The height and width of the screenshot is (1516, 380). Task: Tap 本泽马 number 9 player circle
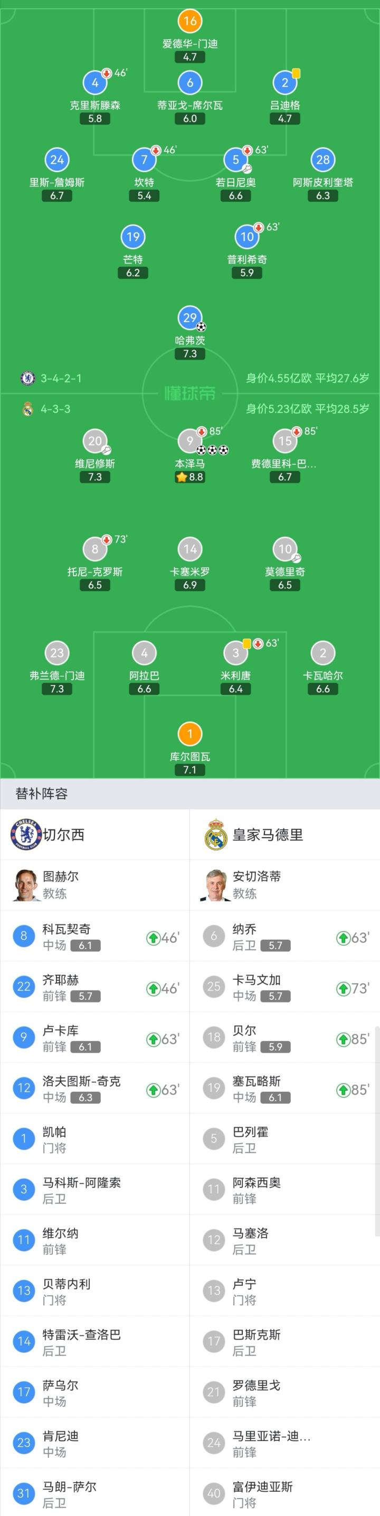189,440
